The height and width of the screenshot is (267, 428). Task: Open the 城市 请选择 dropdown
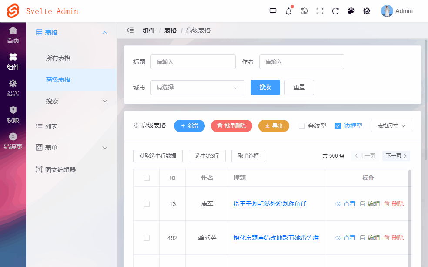197,87
